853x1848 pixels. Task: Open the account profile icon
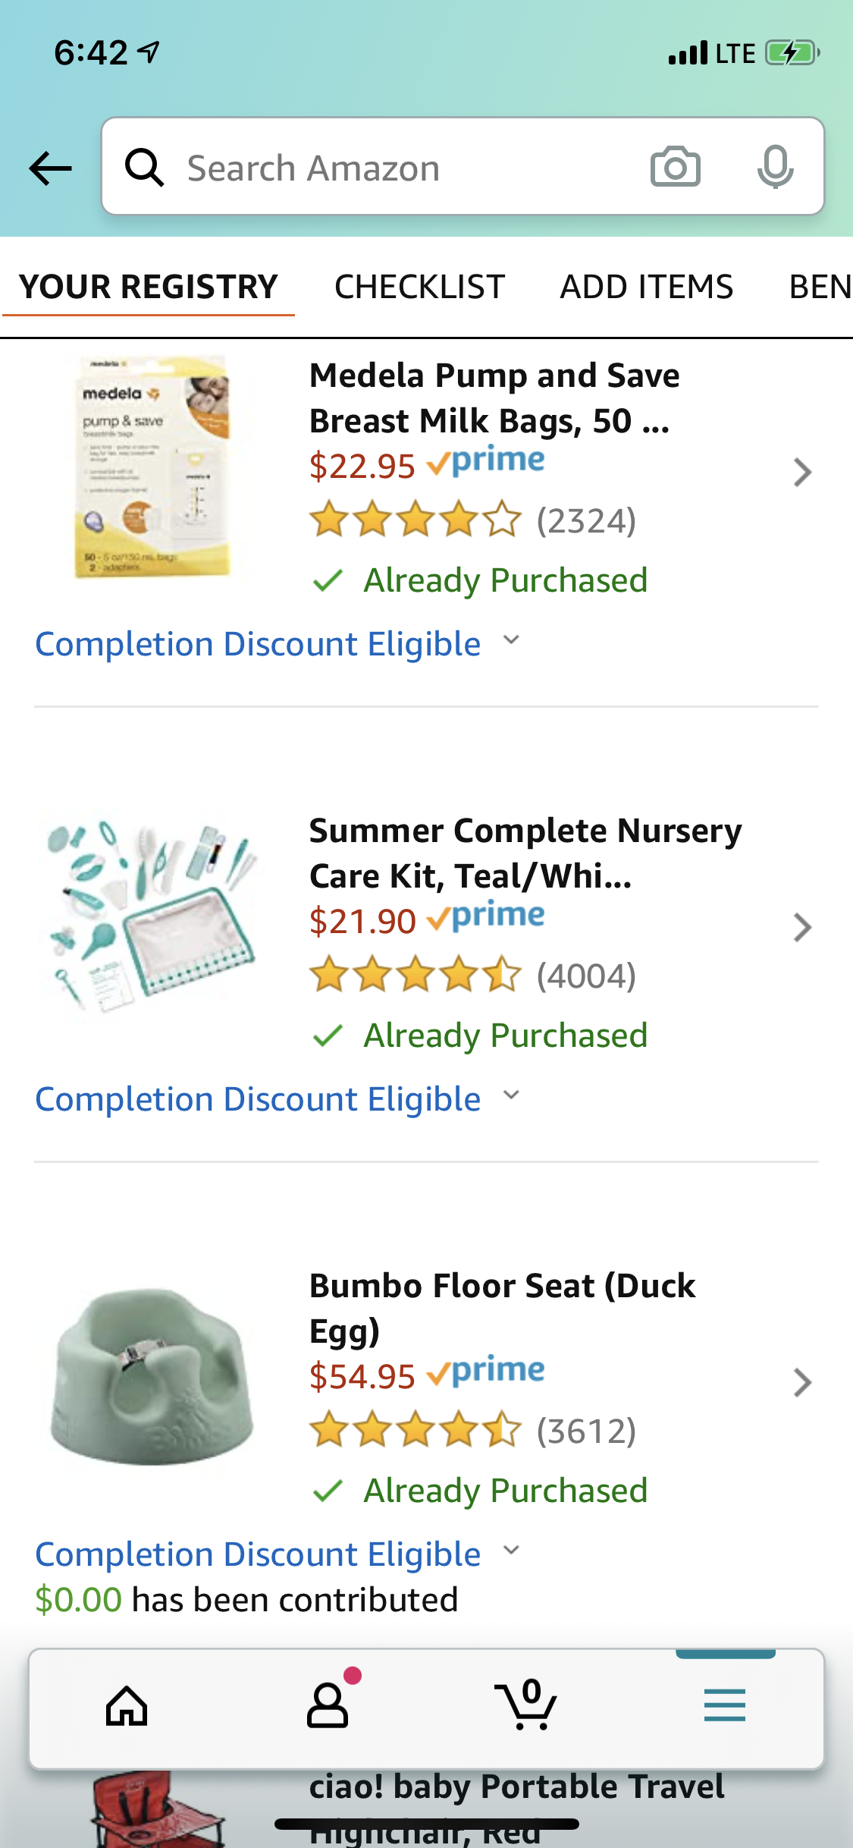pyautogui.click(x=328, y=1707)
